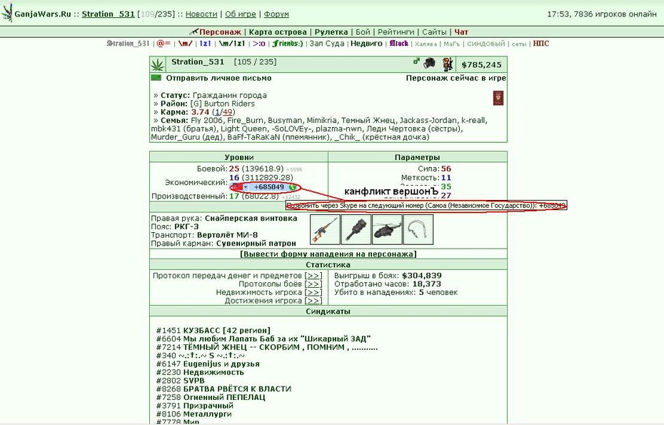Click the Недвиго link

click(x=366, y=44)
